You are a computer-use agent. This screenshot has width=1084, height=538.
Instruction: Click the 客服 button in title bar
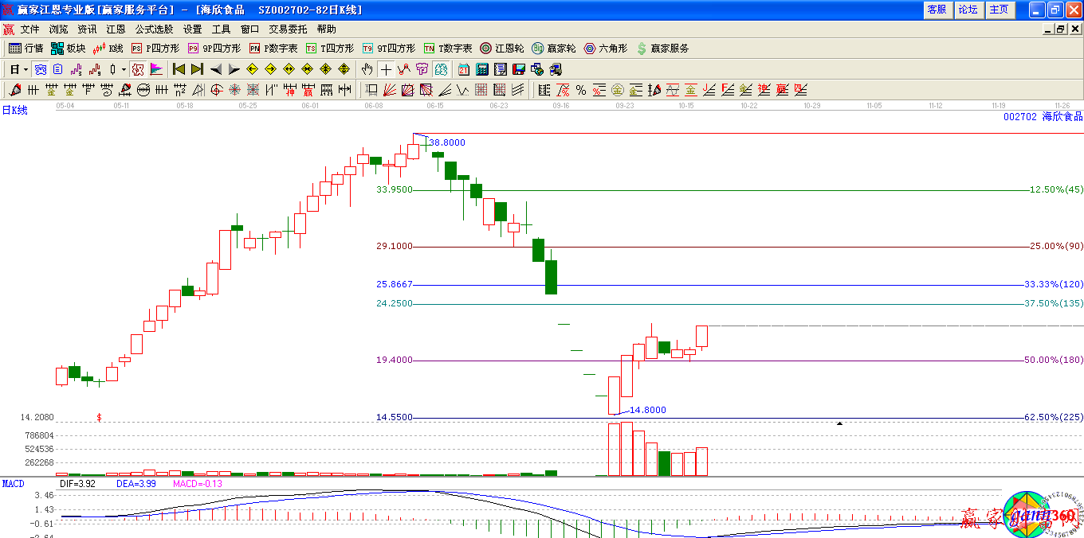tap(937, 10)
